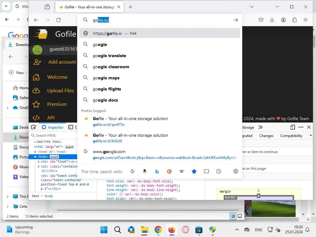The width and height of the screenshot is (316, 237).
Task: Open Firefox downloads panel
Action: point(272,20)
